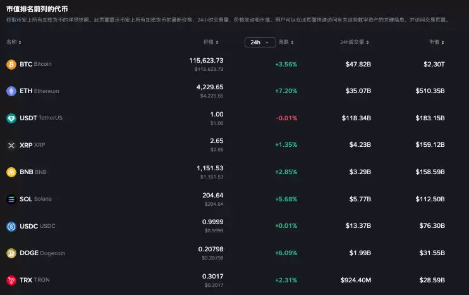469x295 pixels.
Task: Click the Dogecoin DOGE icon
Action: tap(11, 253)
